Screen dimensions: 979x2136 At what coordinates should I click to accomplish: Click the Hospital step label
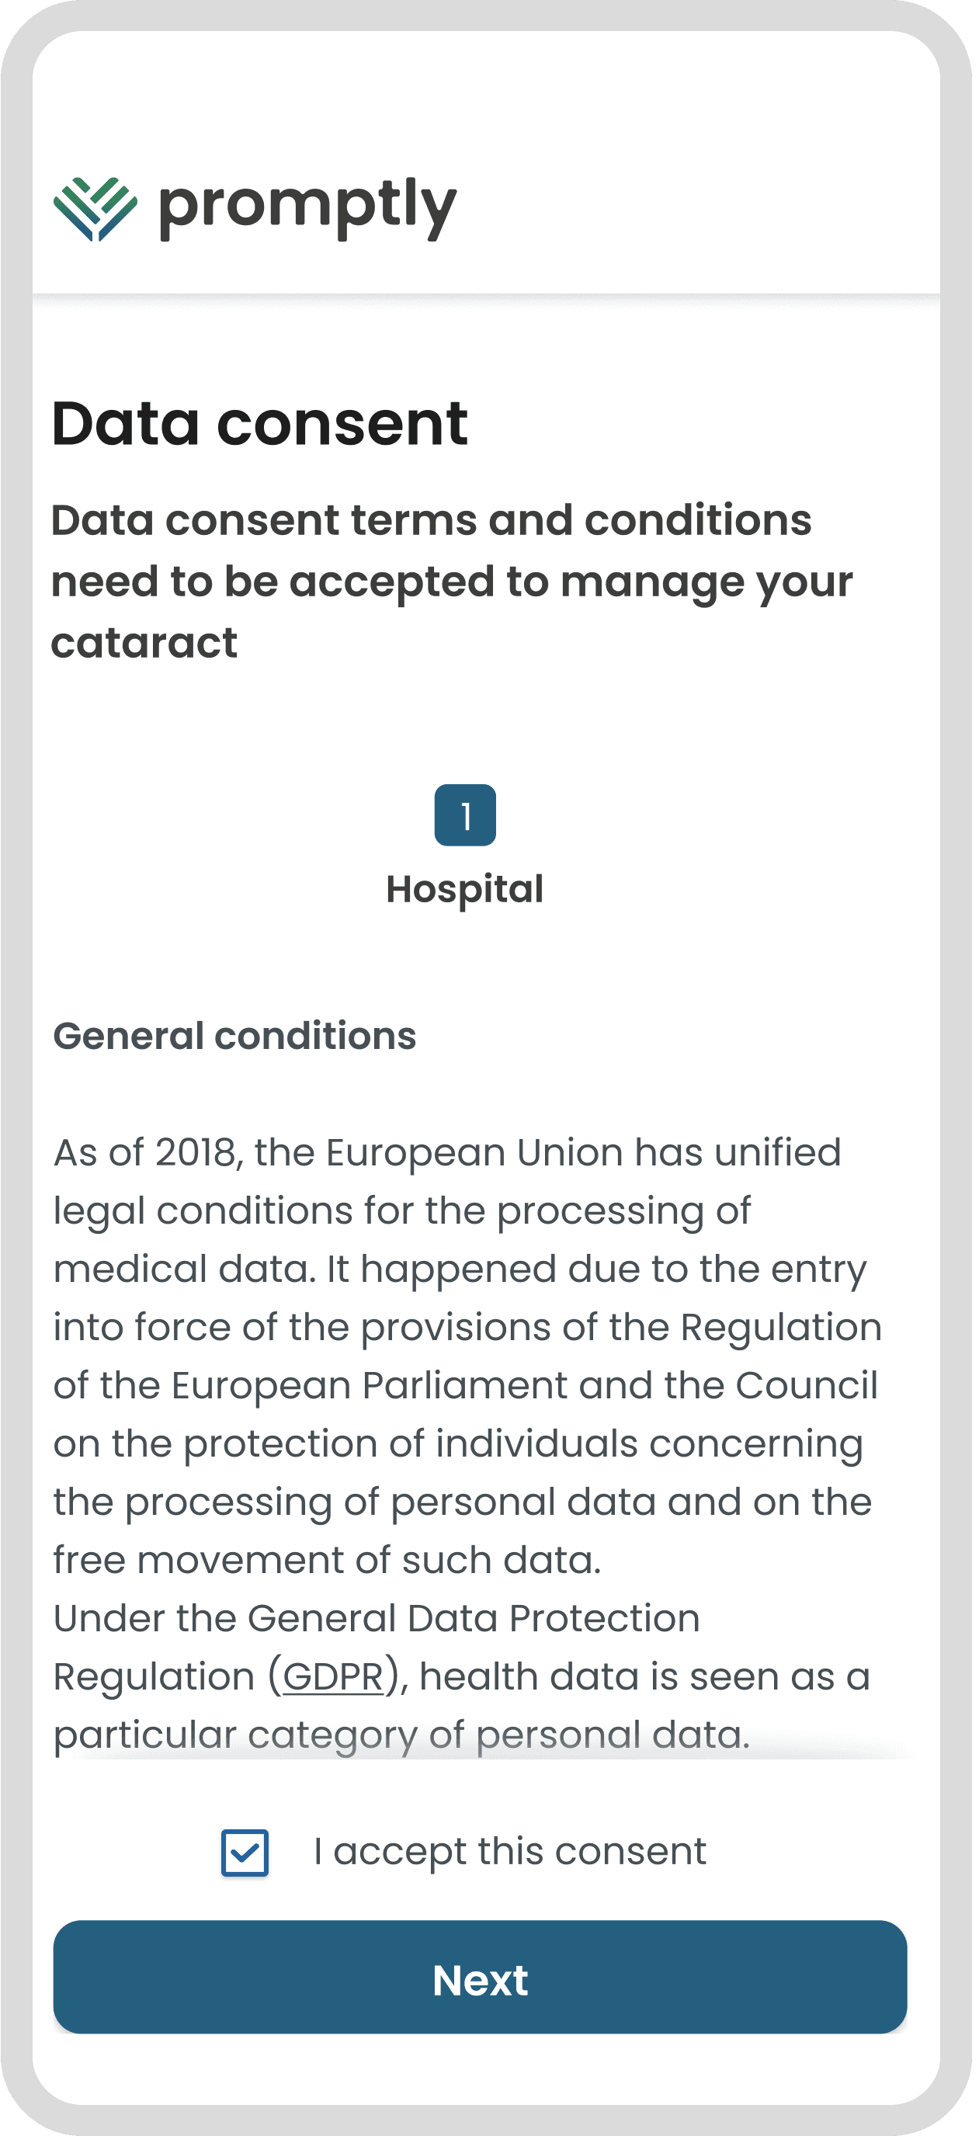pyautogui.click(x=465, y=889)
